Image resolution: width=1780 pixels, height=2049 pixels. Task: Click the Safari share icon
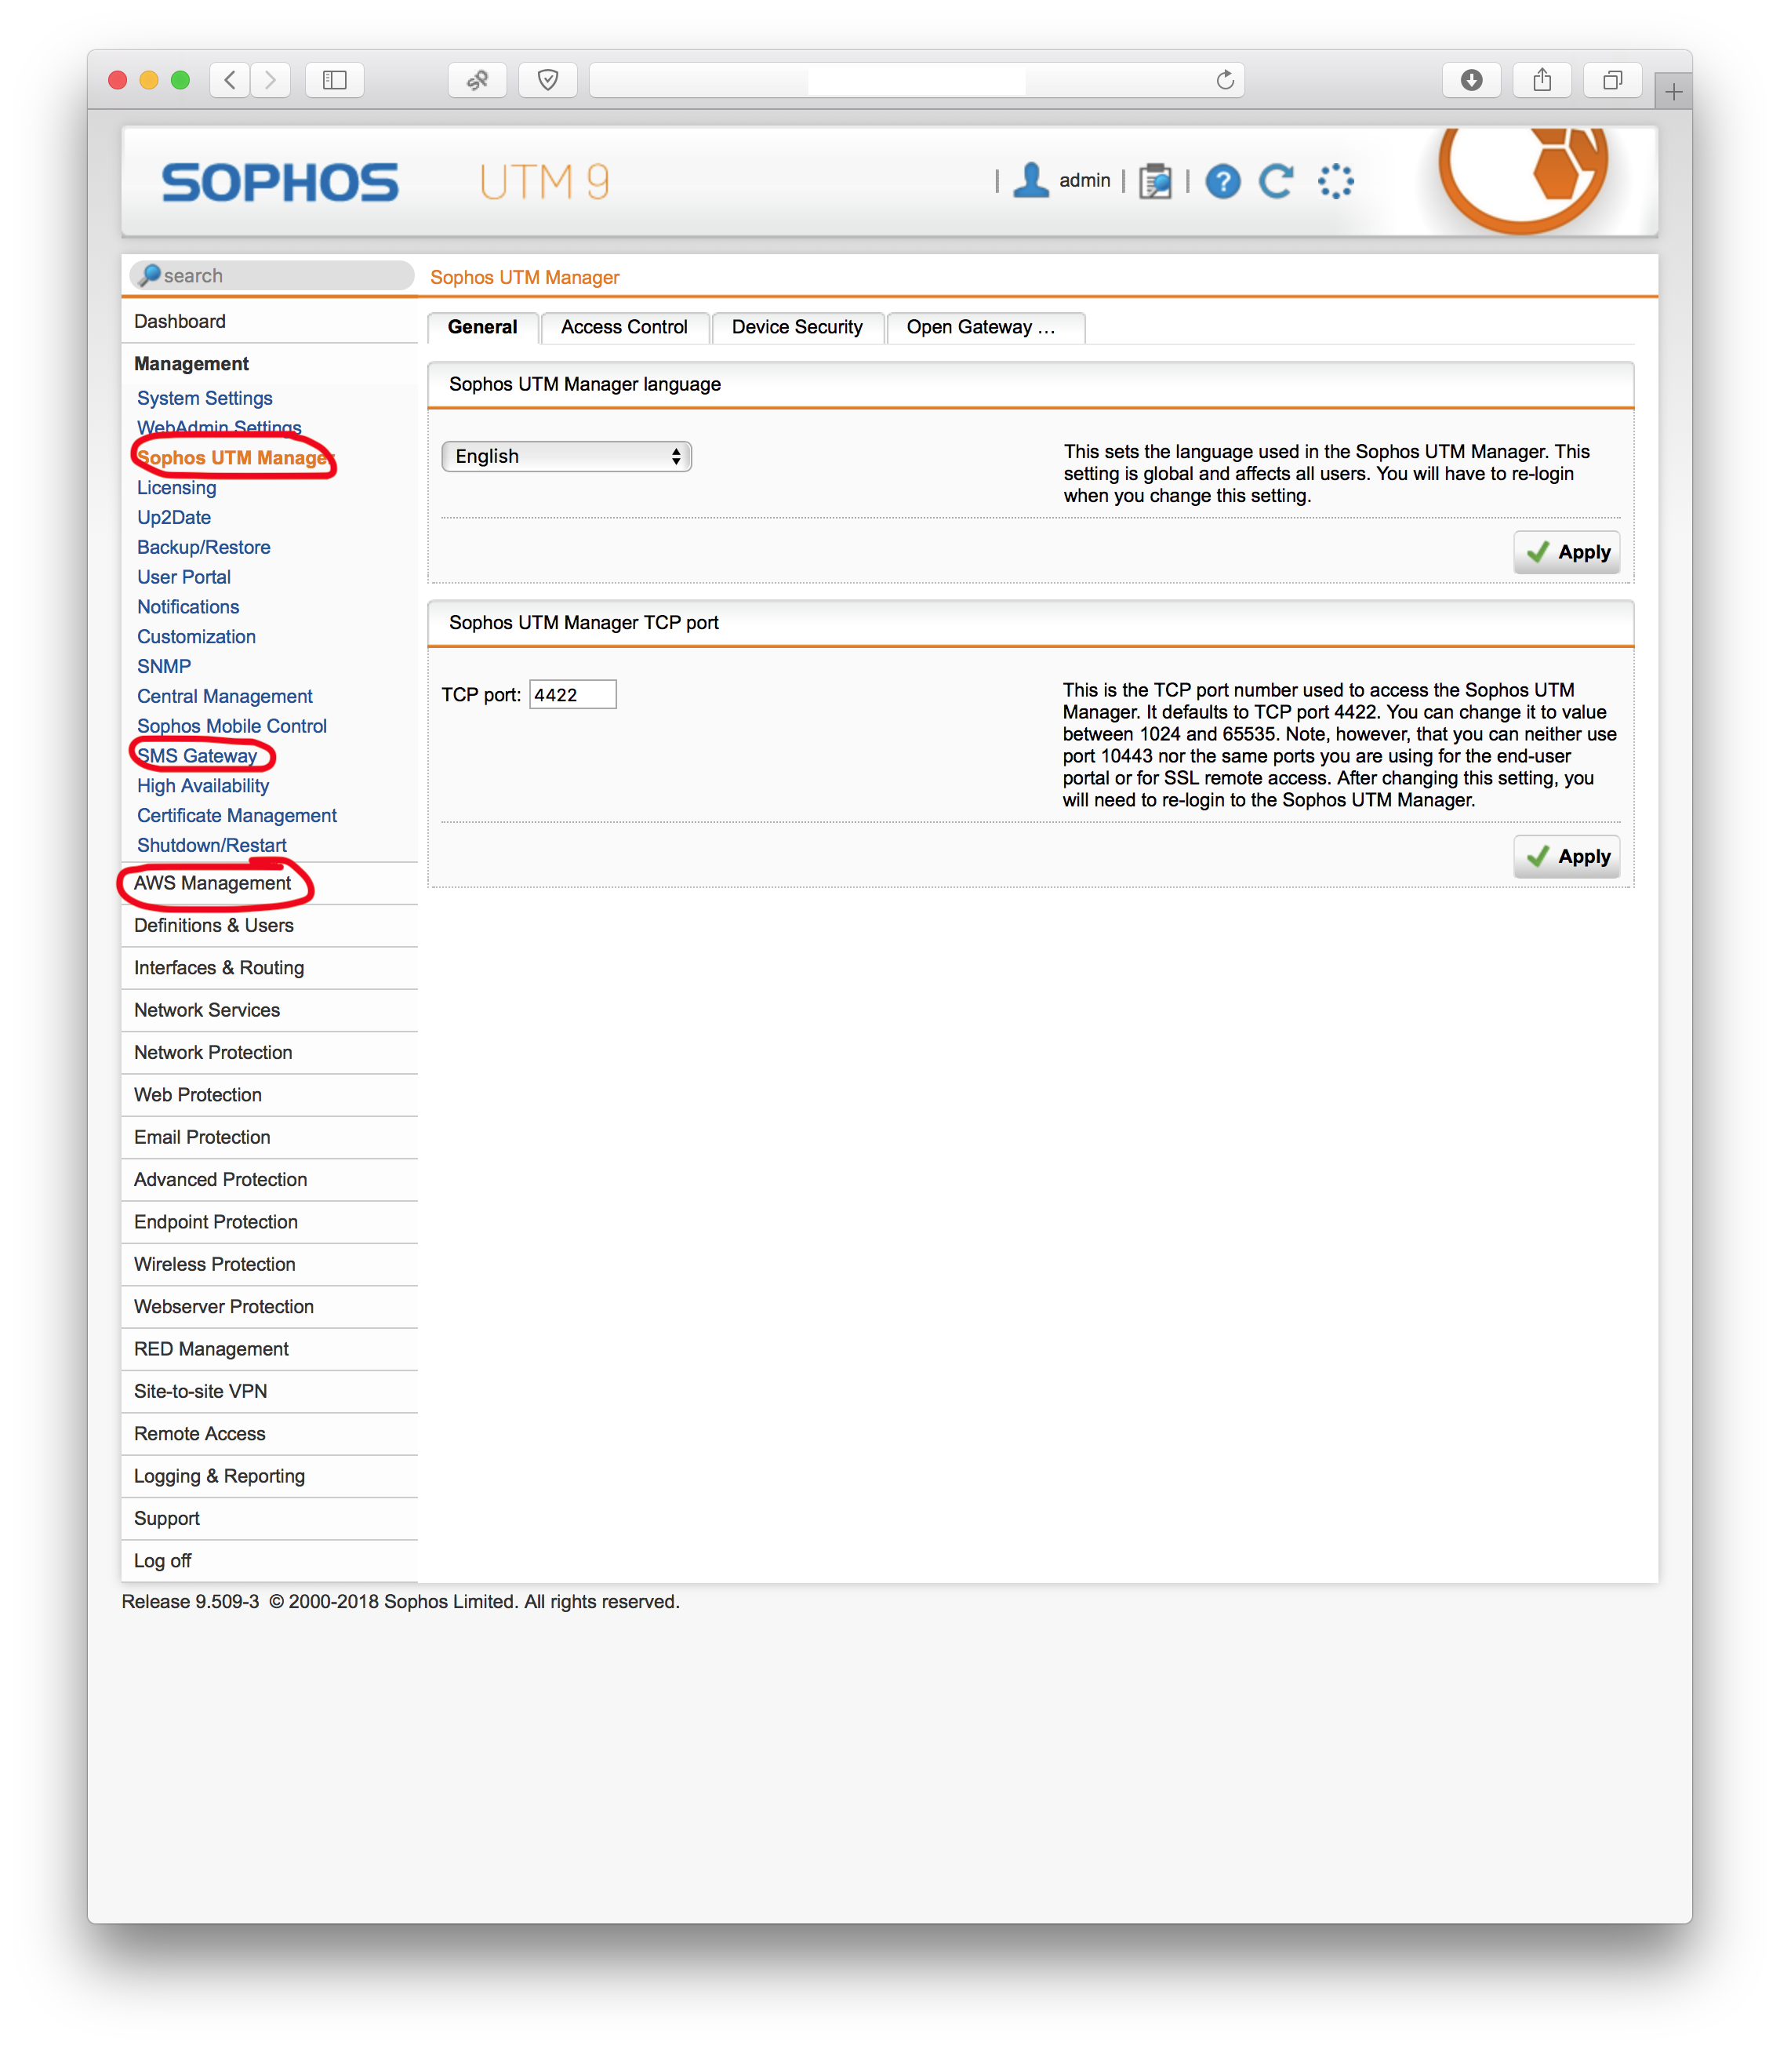tap(1542, 79)
